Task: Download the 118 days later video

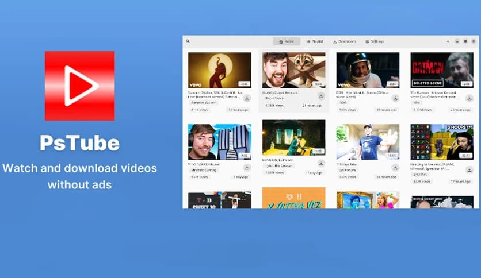Action: [395, 167]
